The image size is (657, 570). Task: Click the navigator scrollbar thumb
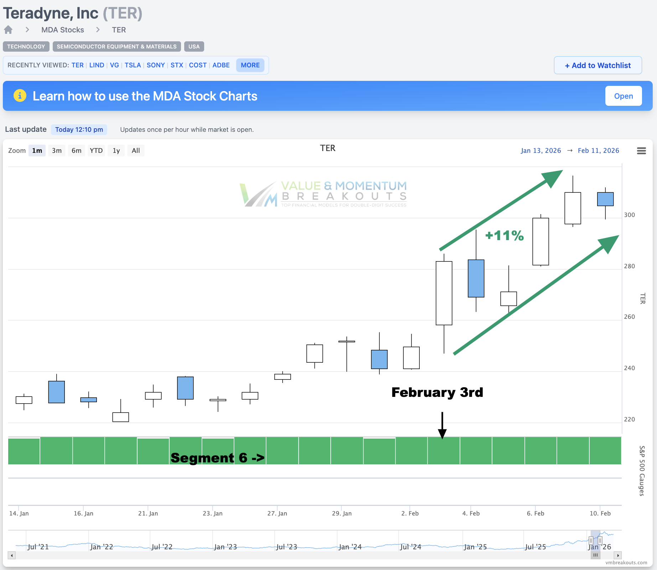(595, 555)
